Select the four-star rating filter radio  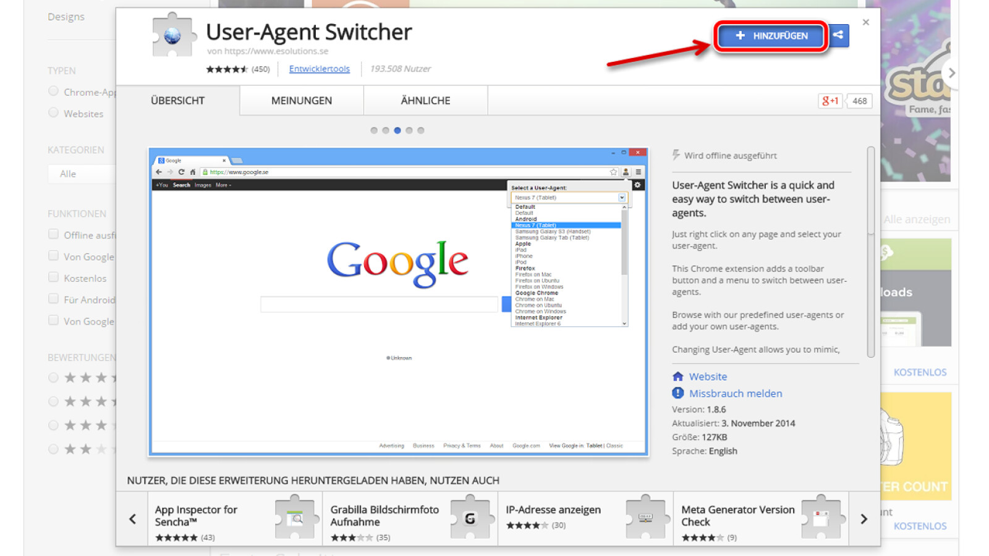click(x=53, y=402)
